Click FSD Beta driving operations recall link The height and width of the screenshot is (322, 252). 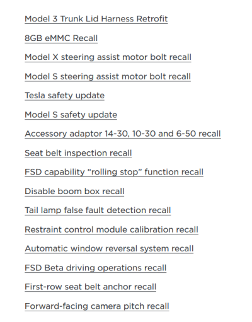point(96,268)
